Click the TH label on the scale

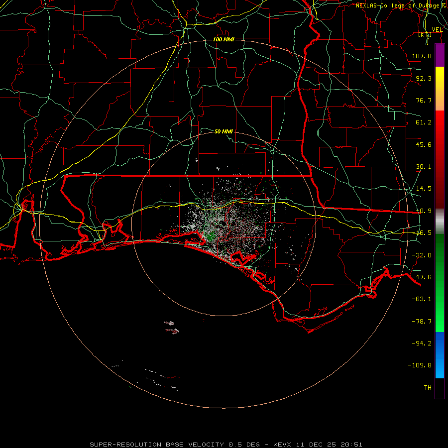(x=428, y=388)
